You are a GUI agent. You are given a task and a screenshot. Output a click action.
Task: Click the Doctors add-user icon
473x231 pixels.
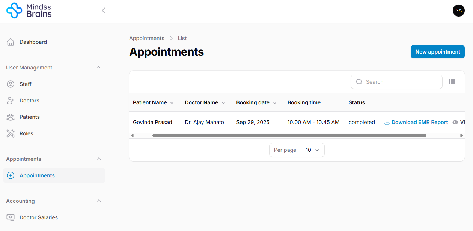pos(11,100)
